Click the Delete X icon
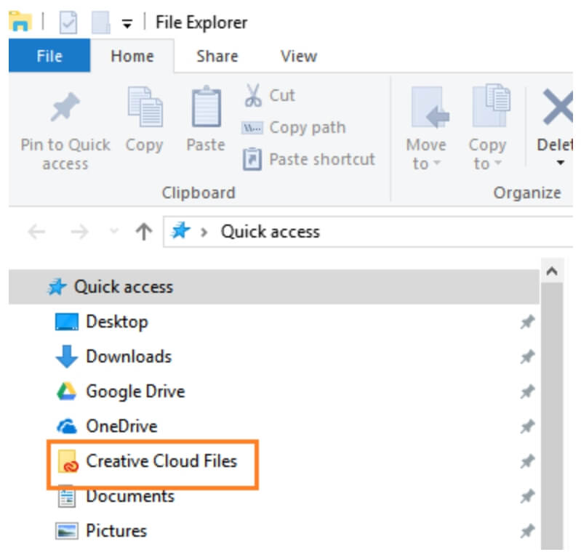This screenshot has width=581, height=560. click(558, 107)
